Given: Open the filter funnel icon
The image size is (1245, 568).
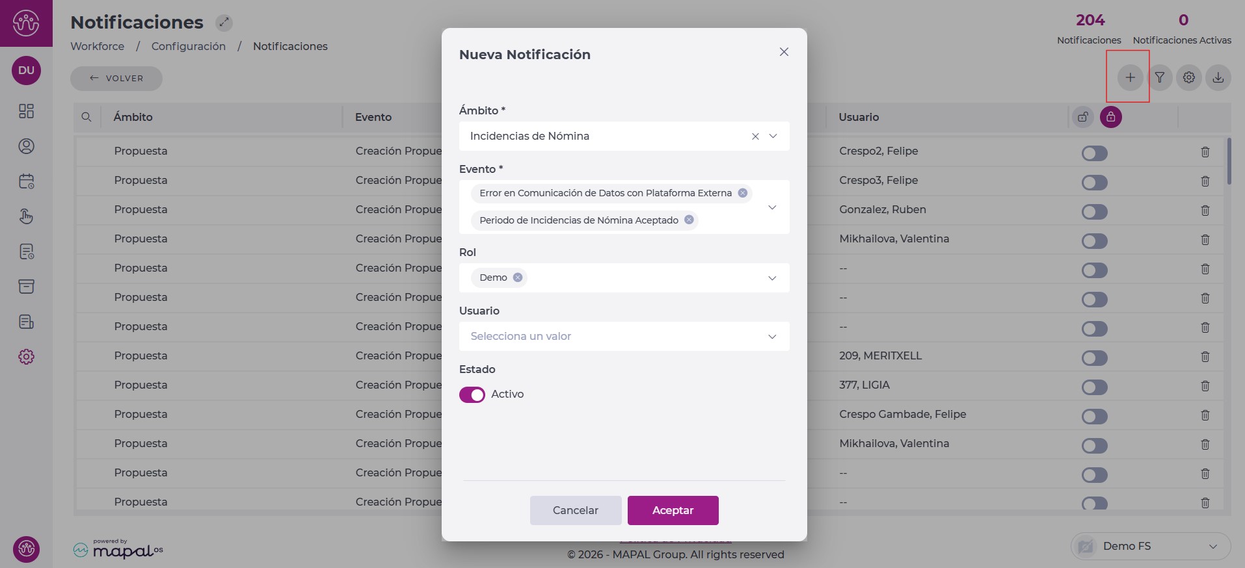Looking at the screenshot, I should click(x=1159, y=78).
